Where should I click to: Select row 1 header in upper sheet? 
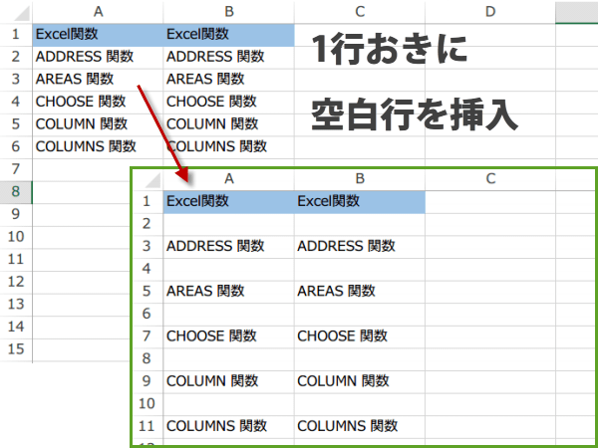16,35
